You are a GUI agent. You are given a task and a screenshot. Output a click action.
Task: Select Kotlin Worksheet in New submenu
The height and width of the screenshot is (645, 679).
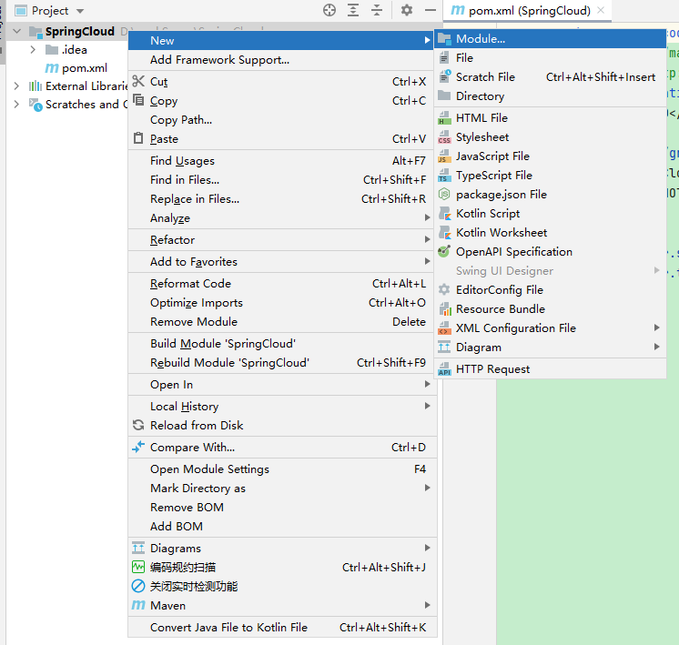click(x=550, y=233)
